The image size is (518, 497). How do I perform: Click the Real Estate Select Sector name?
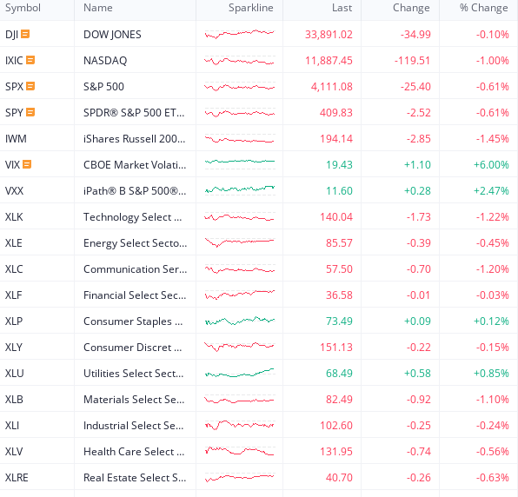point(135,478)
